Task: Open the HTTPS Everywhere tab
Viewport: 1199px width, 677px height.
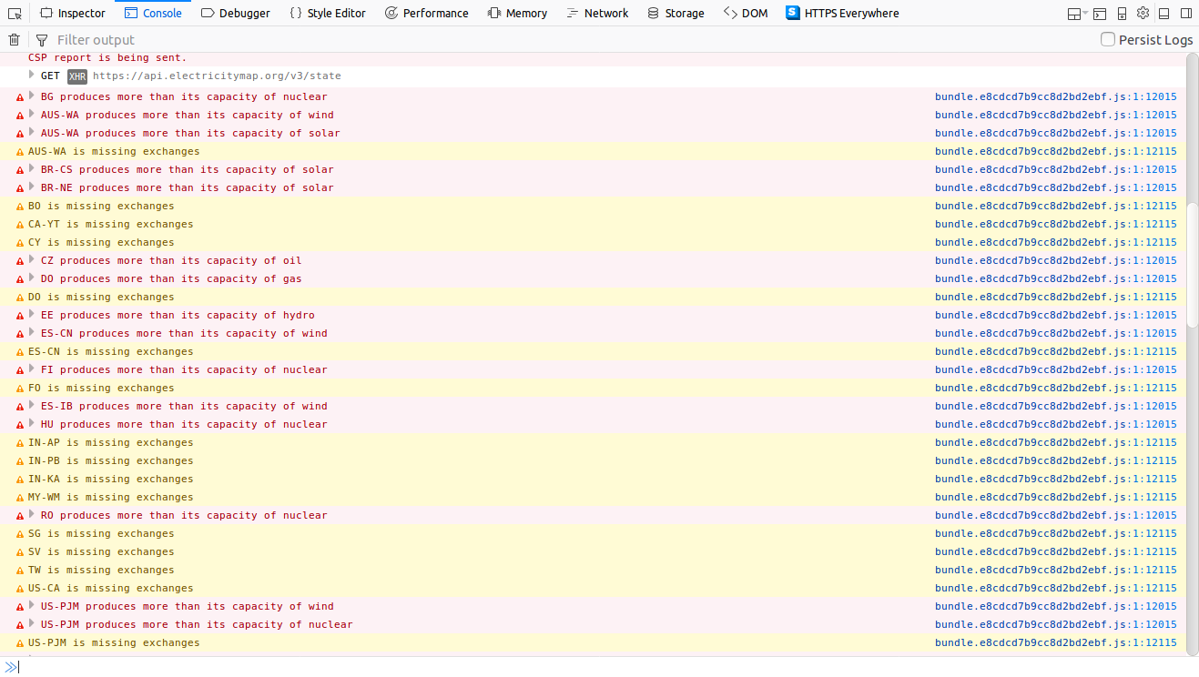Action: [842, 14]
